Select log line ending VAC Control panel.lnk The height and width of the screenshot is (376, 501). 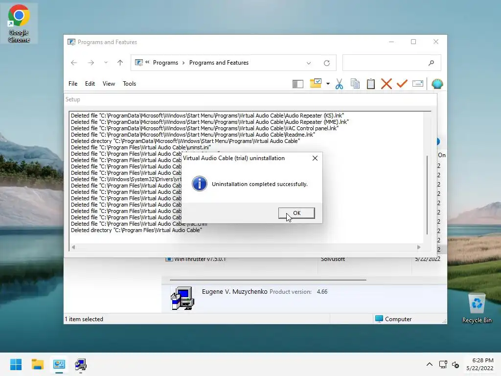pos(205,128)
